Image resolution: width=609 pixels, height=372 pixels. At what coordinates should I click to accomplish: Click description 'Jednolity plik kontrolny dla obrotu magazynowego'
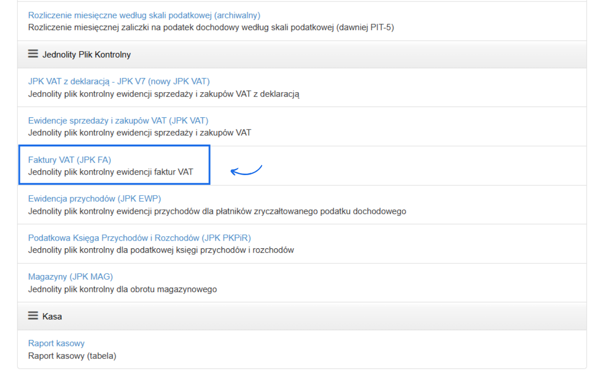122,290
